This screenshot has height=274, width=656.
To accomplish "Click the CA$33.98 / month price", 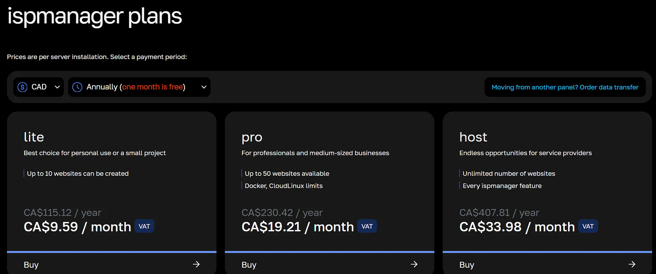I will click(x=517, y=227).
